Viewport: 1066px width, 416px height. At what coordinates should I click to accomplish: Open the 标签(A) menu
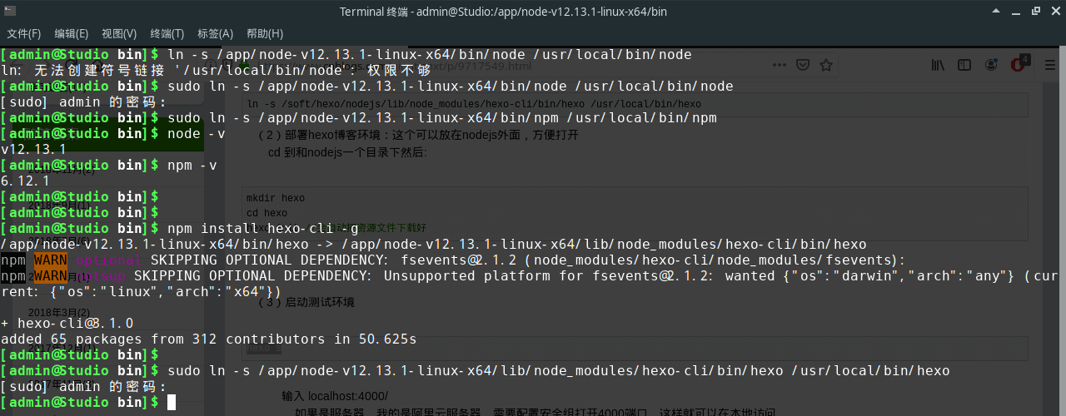tap(216, 34)
